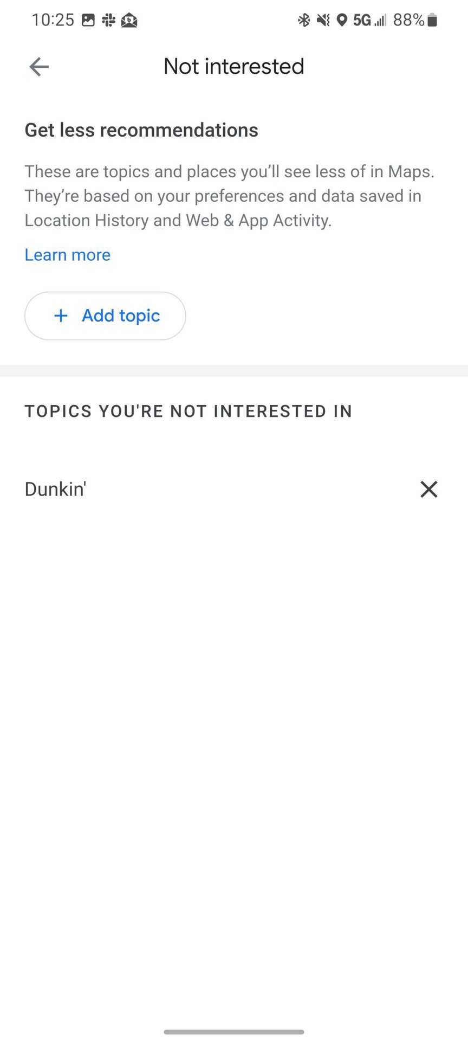Tap the Slack notification icon
The width and height of the screenshot is (468, 1041).
click(x=108, y=21)
